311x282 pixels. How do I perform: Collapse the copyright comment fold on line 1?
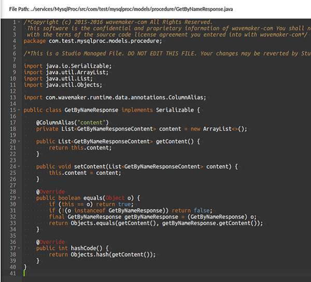(x=19, y=22)
